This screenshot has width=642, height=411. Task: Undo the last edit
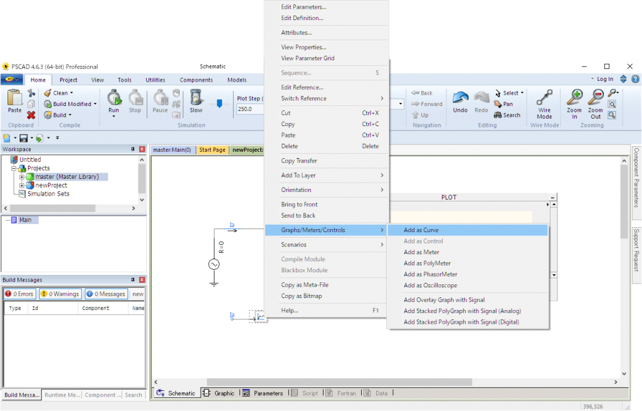(461, 98)
